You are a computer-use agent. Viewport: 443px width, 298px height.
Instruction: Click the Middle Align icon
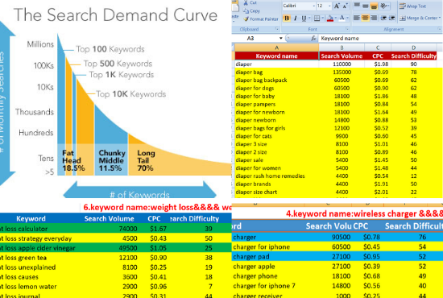(x=366, y=6)
